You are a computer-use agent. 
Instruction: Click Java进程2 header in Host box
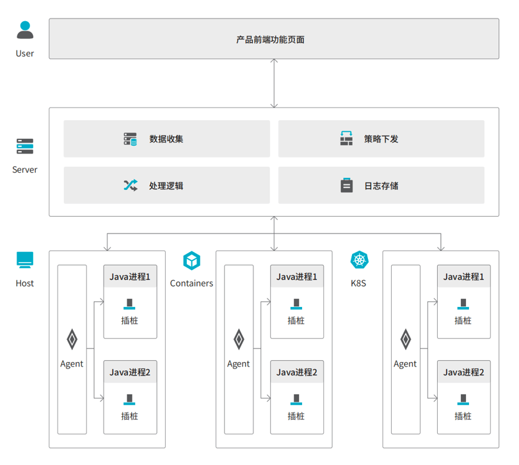[130, 372]
